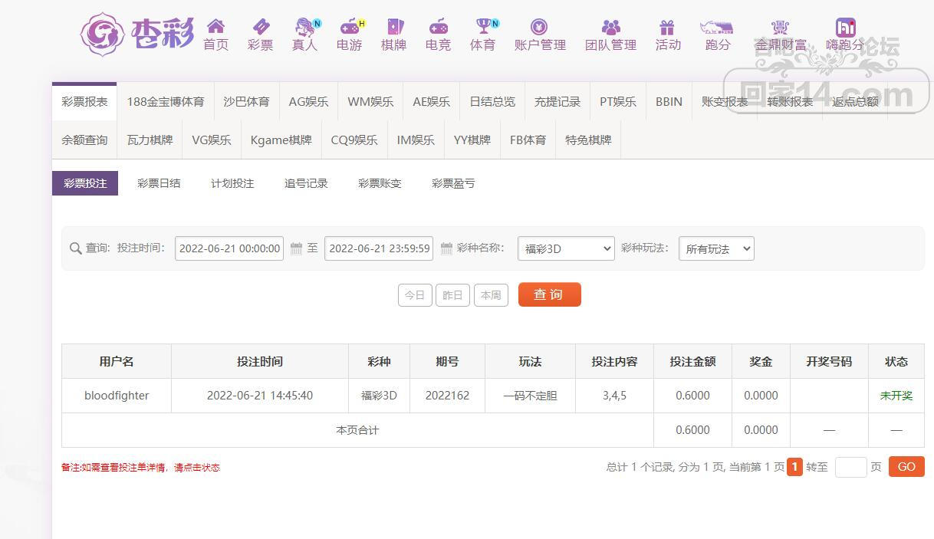Click the 体育 trophy icon
The image size is (934, 539).
482,28
